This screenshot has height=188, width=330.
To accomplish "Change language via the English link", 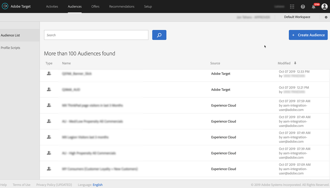I will [98, 185].
